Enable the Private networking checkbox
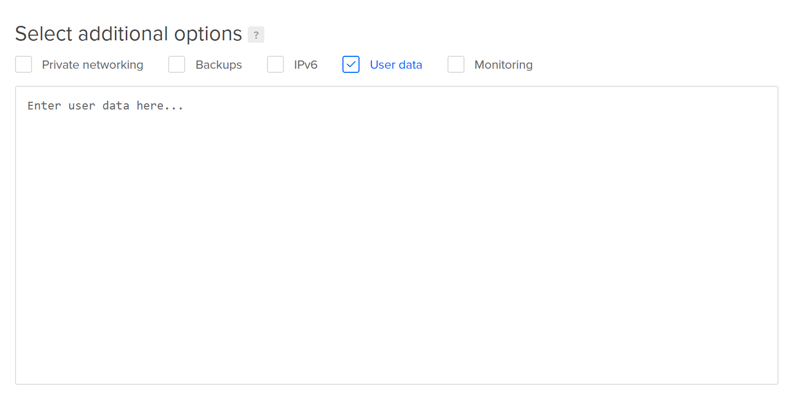Image resolution: width=793 pixels, height=405 pixels. [24, 65]
